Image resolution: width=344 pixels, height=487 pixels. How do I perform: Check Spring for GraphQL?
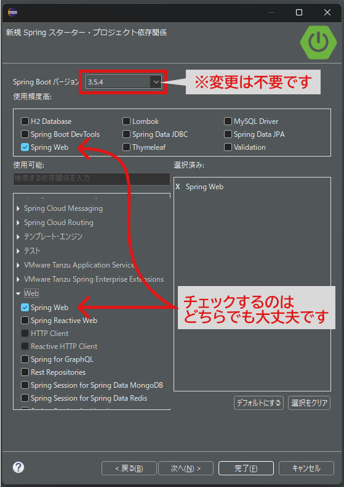point(25,359)
